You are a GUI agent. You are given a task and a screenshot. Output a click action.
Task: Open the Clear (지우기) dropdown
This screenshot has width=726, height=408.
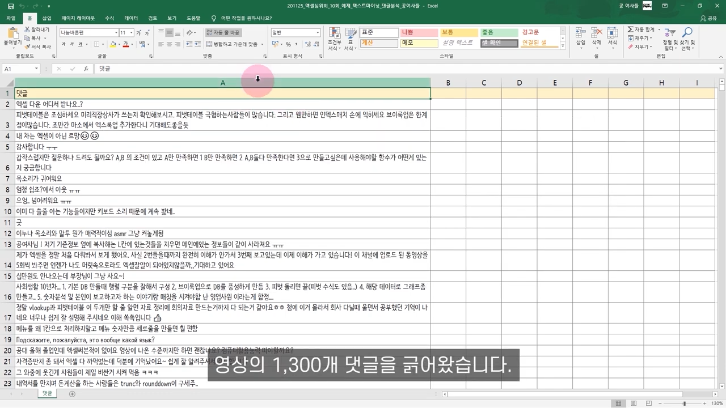pyautogui.click(x=640, y=46)
